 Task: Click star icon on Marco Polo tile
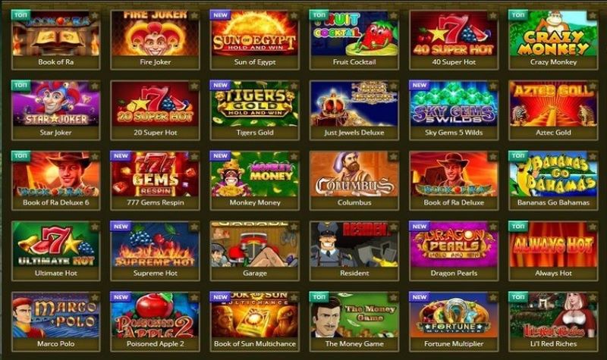point(95,297)
